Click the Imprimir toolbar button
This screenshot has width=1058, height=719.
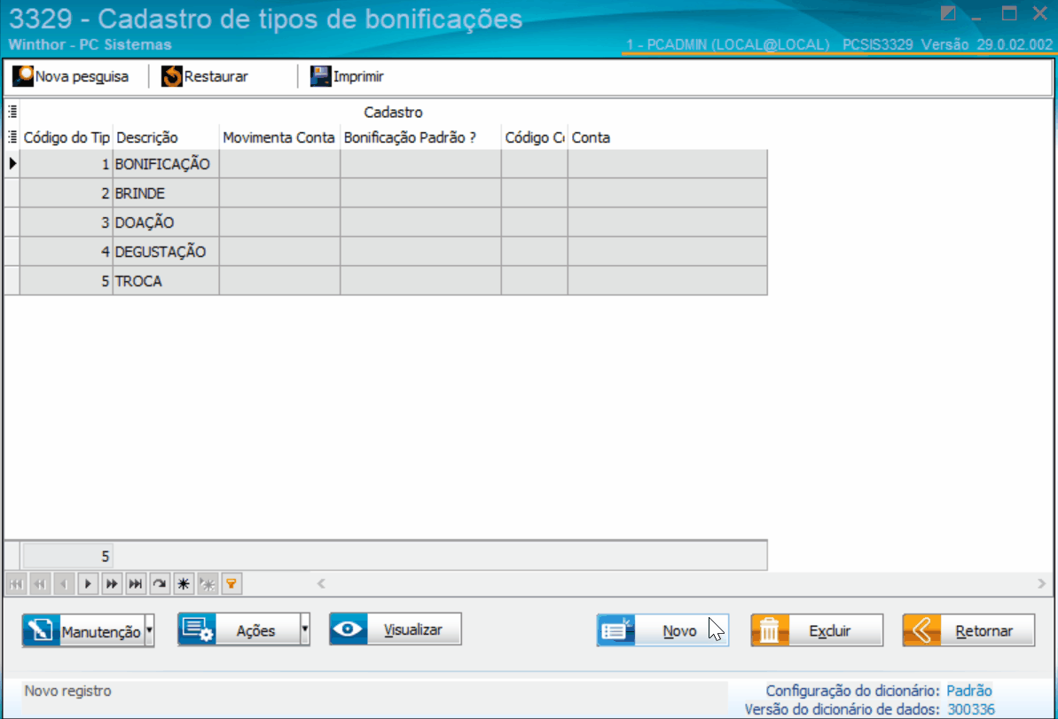(x=348, y=76)
